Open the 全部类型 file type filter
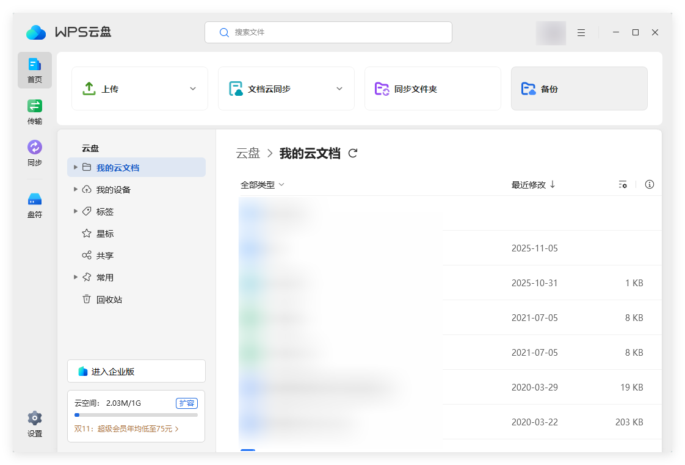Viewport: 685px width, 465px height. 262,184
